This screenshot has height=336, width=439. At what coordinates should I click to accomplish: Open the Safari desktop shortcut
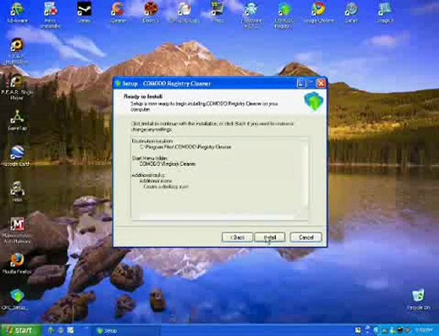[x=352, y=13]
